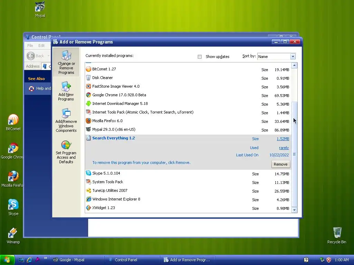Click scrollbar down arrow in programs list
Image resolution: width=354 pixels, height=265 pixels.
294,210
